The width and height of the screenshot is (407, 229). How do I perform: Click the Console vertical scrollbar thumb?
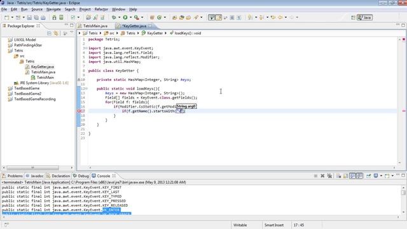(403, 192)
